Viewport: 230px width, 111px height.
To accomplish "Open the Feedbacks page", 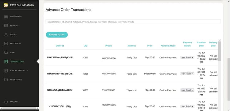I will [x=16, y=44].
